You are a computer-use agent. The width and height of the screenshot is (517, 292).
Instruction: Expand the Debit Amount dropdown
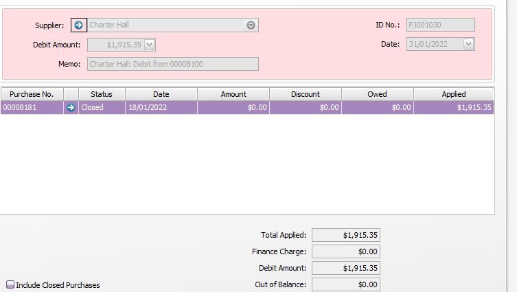pos(150,45)
